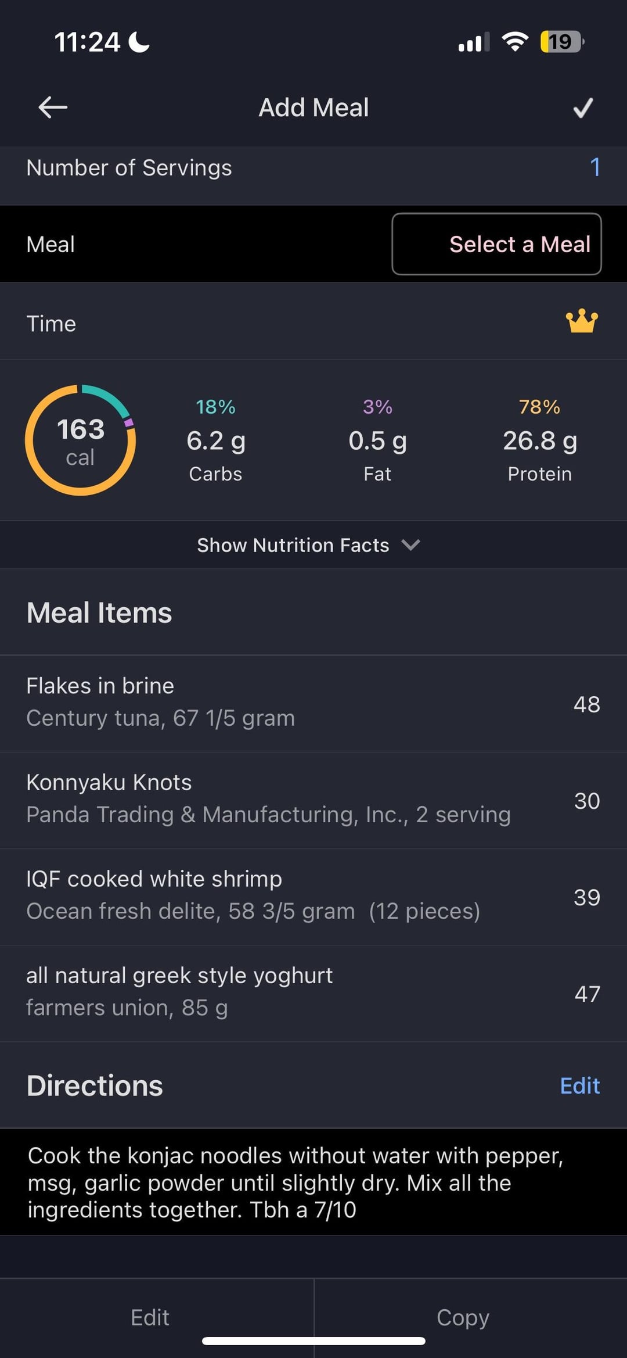Tap the back arrow icon
The image size is (627, 1358).
(x=53, y=108)
